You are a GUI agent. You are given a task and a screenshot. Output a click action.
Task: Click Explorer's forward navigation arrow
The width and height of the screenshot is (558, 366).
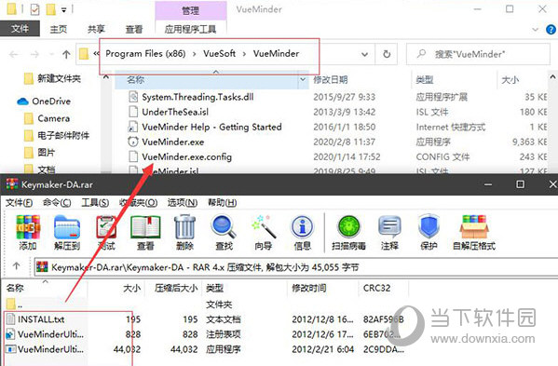(34, 54)
